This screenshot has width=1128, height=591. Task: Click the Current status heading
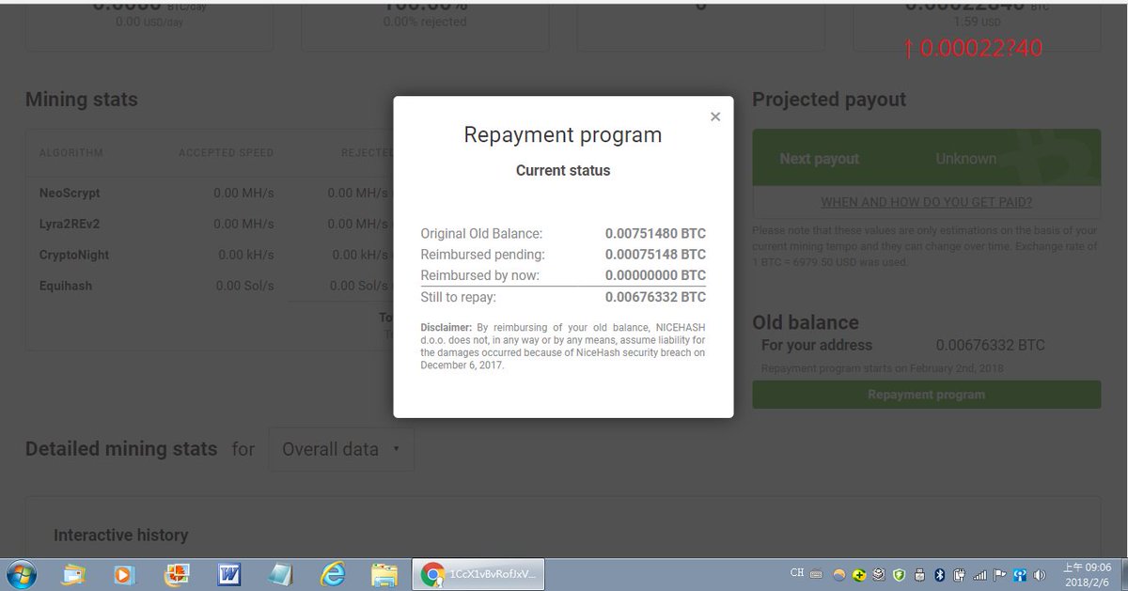[563, 171]
